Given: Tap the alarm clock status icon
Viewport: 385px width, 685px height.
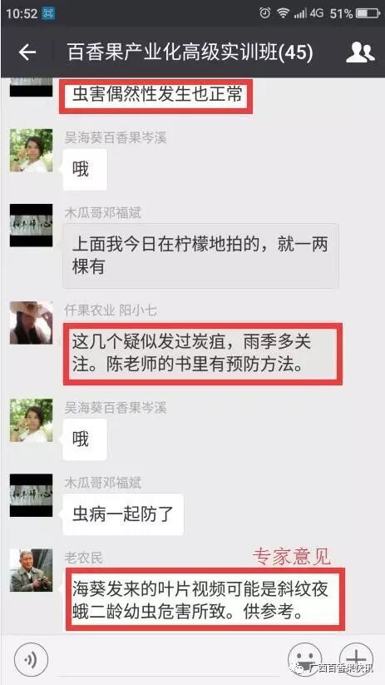Looking at the screenshot, I should 265,13.
